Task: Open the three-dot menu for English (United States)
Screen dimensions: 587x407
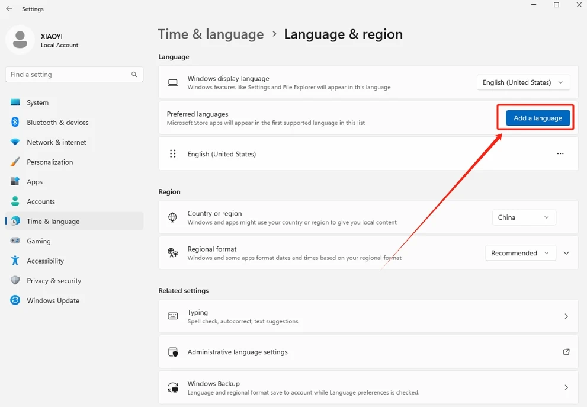Action: click(x=560, y=153)
